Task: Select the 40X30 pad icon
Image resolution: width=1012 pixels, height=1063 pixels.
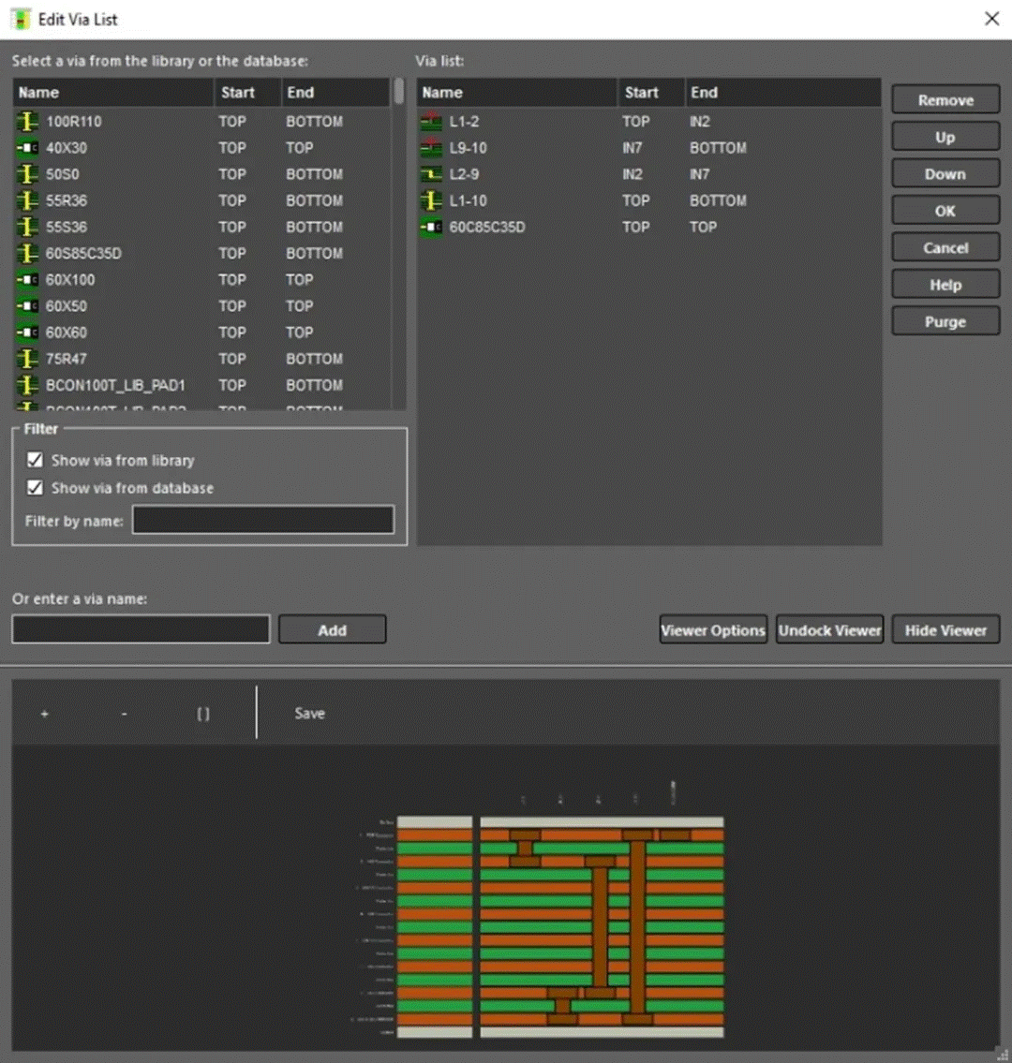Action: [28, 148]
